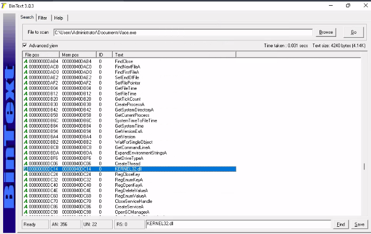Click the A icon beside CreateProcessA entry
The image size is (371, 234).
26,104
